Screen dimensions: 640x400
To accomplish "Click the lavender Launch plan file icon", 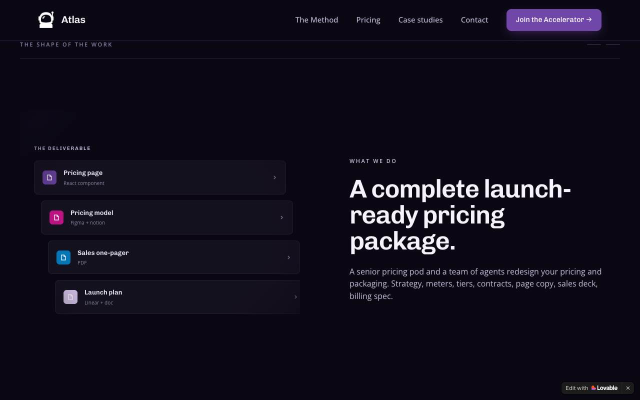I will (70, 297).
